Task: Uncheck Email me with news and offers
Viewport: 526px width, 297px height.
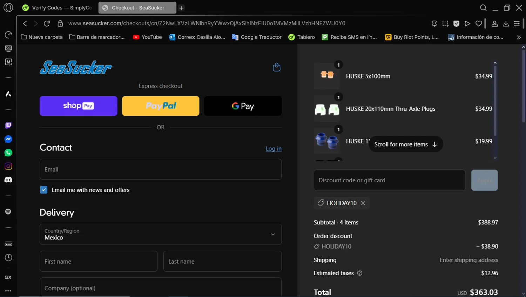Action: point(44,190)
